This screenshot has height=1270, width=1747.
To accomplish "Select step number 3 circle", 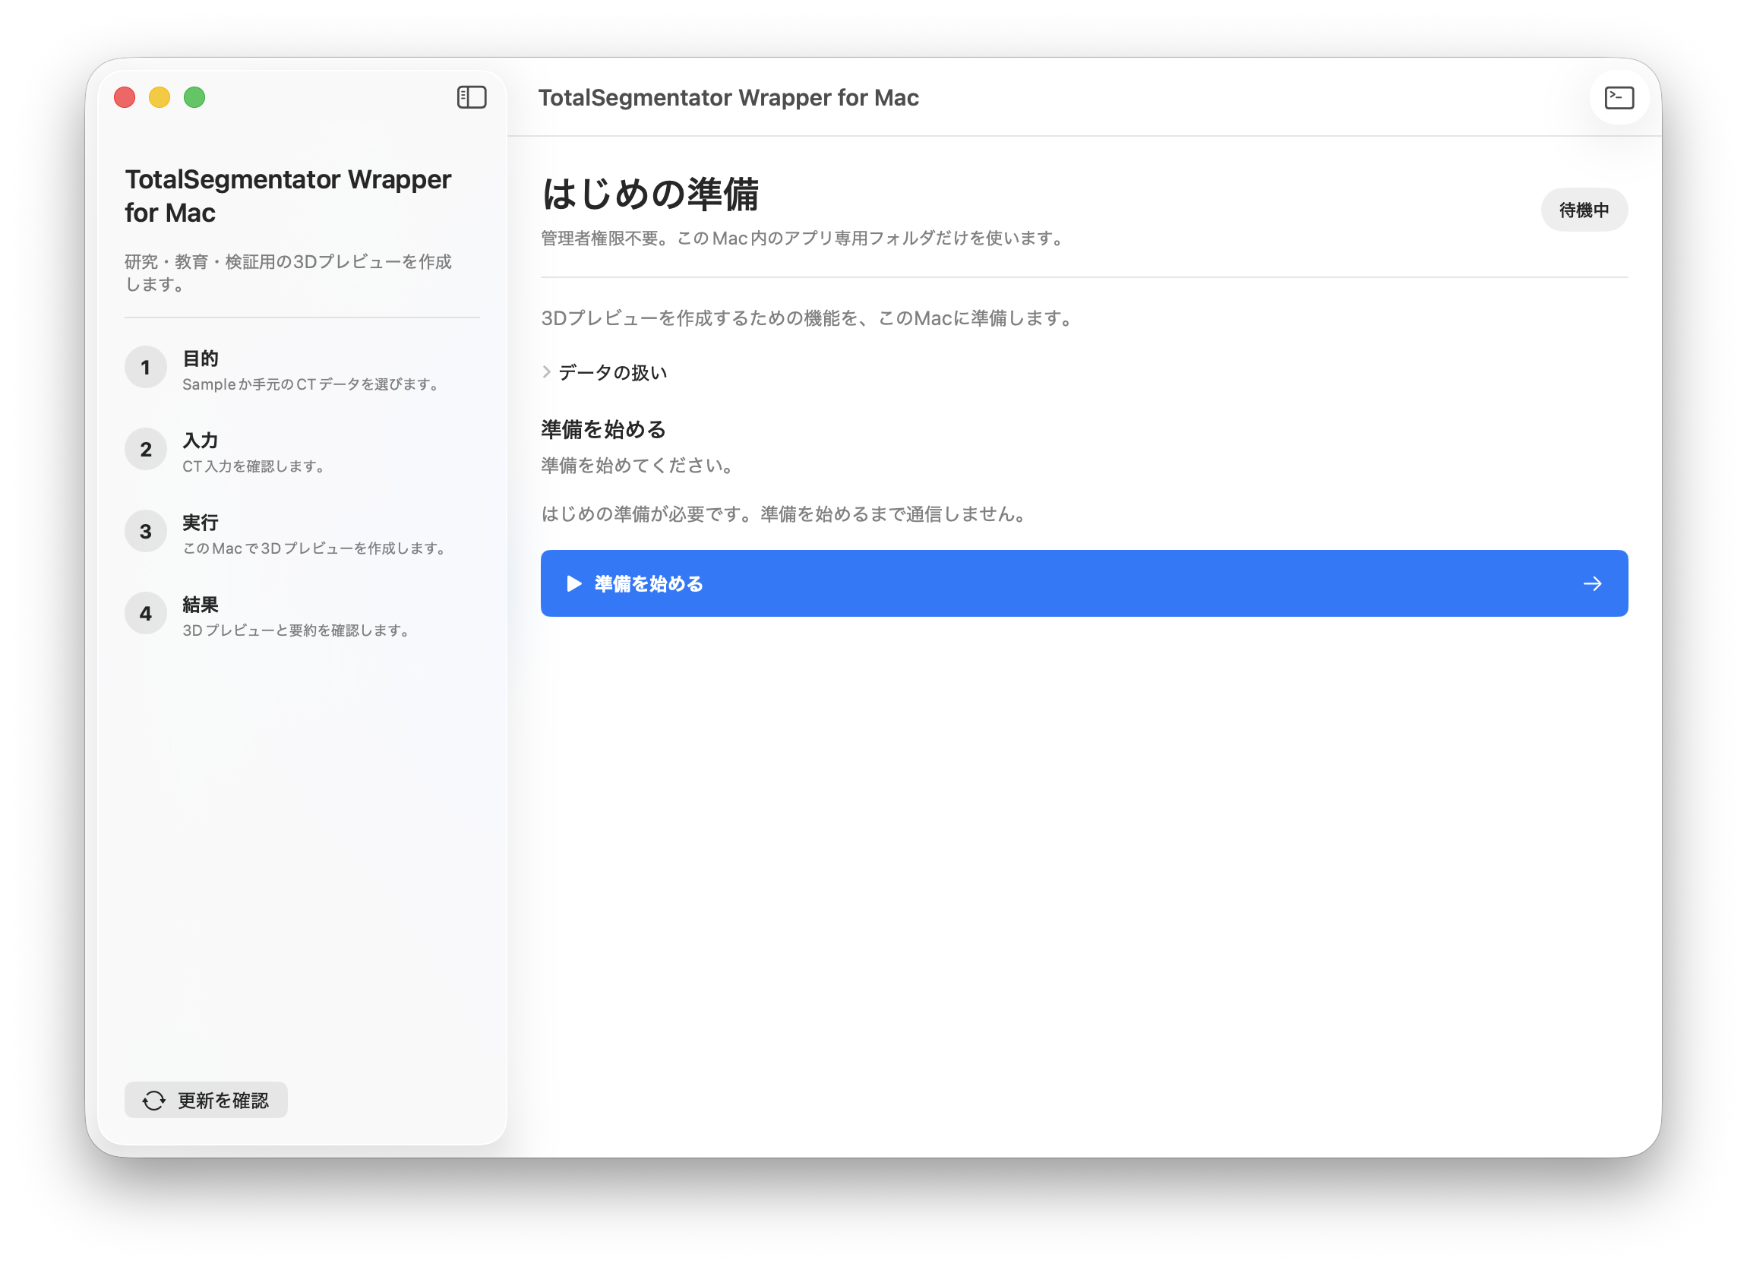I will (146, 532).
